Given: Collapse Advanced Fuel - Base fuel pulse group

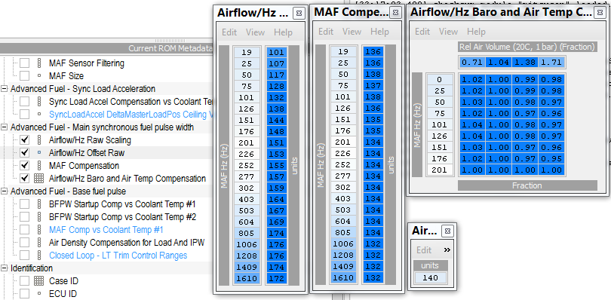Looking at the screenshot, I should click(5, 191).
